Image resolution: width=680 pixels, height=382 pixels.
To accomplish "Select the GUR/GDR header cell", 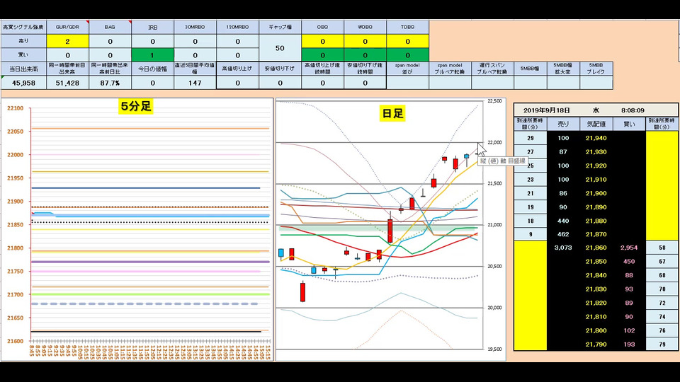I will tap(68, 27).
